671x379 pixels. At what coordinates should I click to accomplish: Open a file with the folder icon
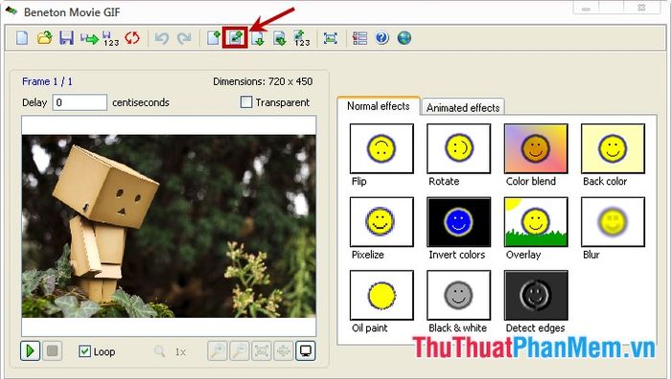coord(44,38)
